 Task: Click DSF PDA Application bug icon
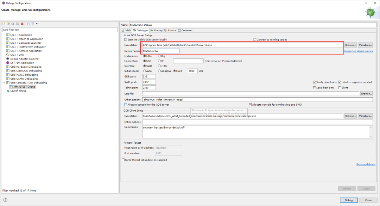pyautogui.click(x=8, y=63)
